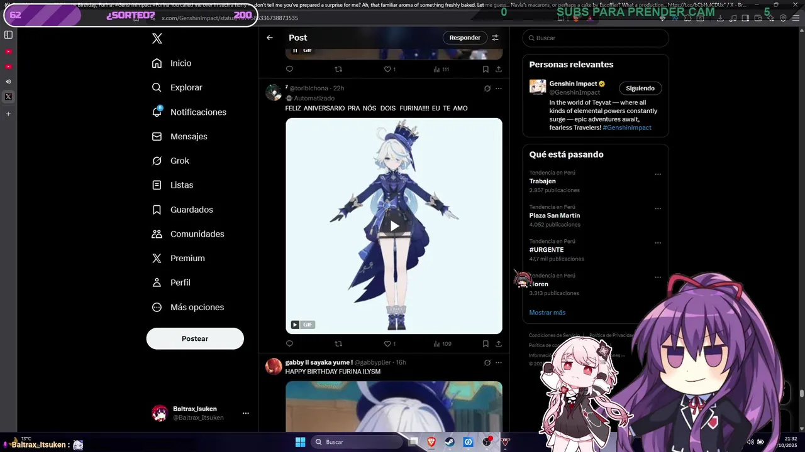
Task: Open the @gabbyplier avatar
Action: [274, 367]
